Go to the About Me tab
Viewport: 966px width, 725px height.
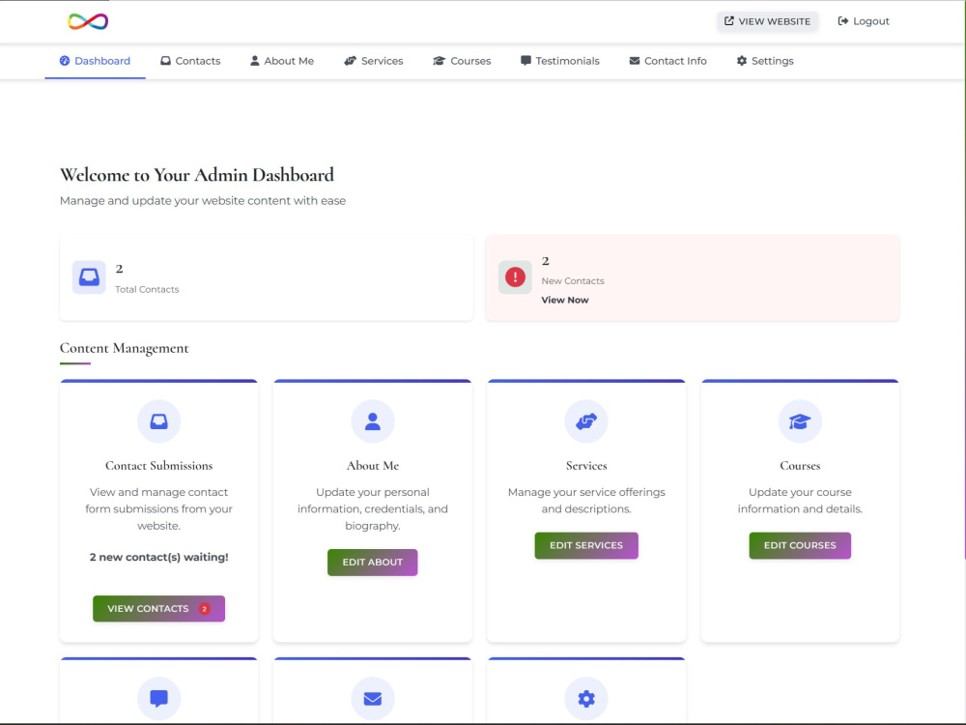point(282,60)
